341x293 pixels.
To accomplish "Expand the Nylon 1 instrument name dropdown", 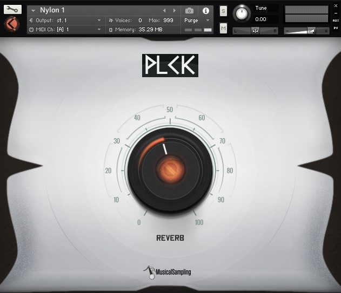I will coord(33,11).
